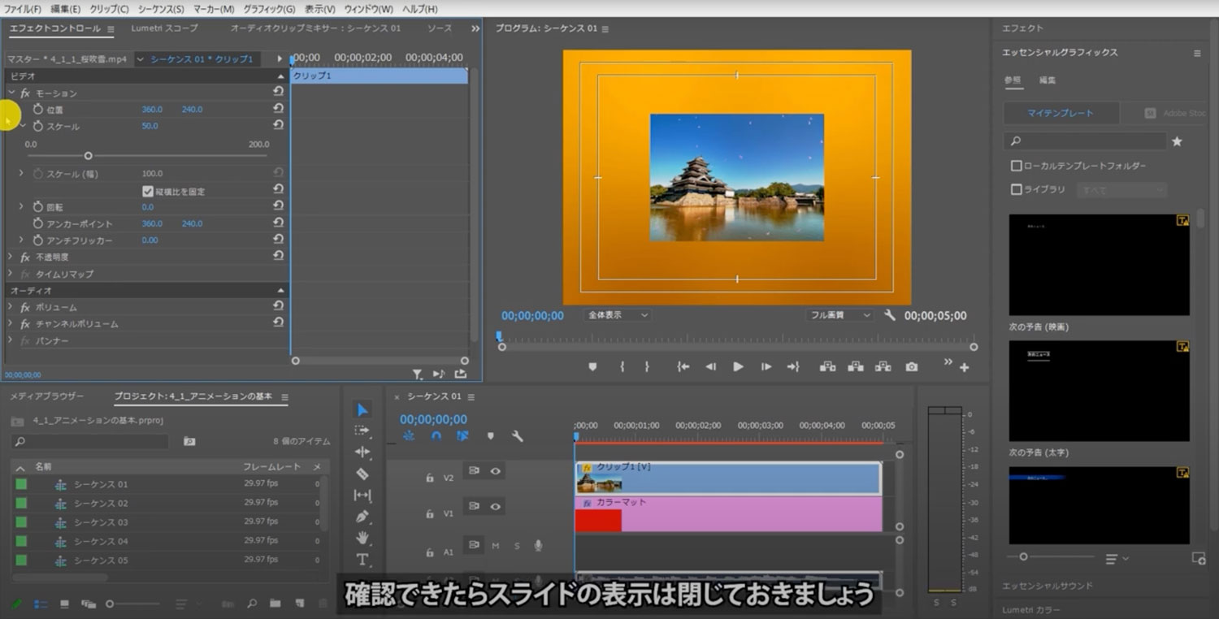Open the シーケンス(S) menu
This screenshot has width=1219, height=619.
coord(160,9)
